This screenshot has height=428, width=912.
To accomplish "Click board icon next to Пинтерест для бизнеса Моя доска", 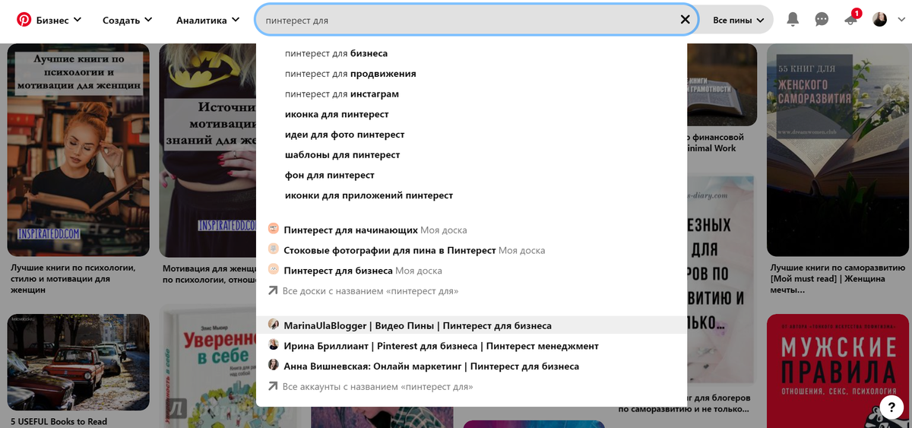I will (274, 270).
